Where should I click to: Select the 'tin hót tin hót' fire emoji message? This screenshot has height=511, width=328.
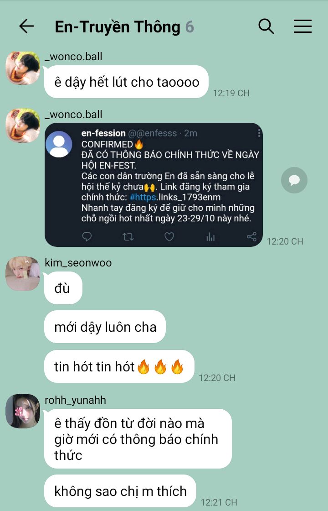point(119,367)
